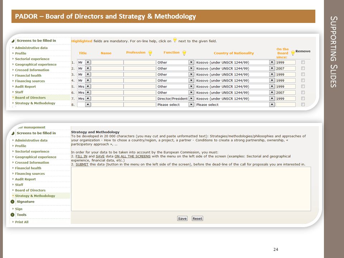This screenshot has height=258, width=344.
Task: Click the Reset button
Action: pos(197,219)
